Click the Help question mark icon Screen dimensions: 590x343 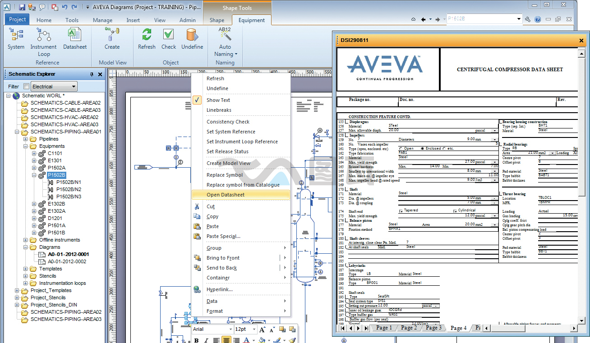[538, 19]
